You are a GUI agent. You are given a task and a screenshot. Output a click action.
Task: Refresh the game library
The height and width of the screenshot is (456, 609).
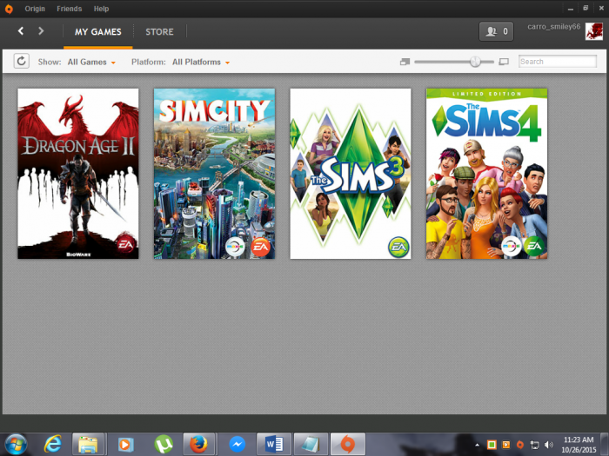(x=22, y=62)
